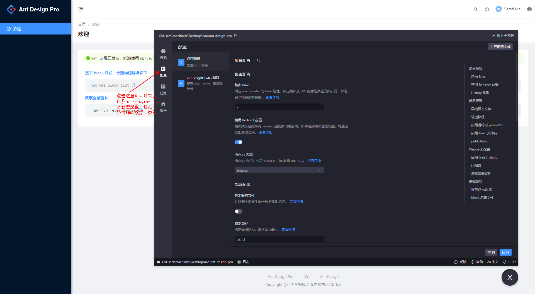
Task: Jump to 浏览器兼容性 anchor
Action: pyautogui.click(x=481, y=174)
